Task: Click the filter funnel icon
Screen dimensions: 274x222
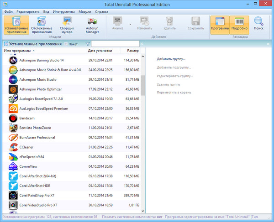Action: tap(88, 44)
